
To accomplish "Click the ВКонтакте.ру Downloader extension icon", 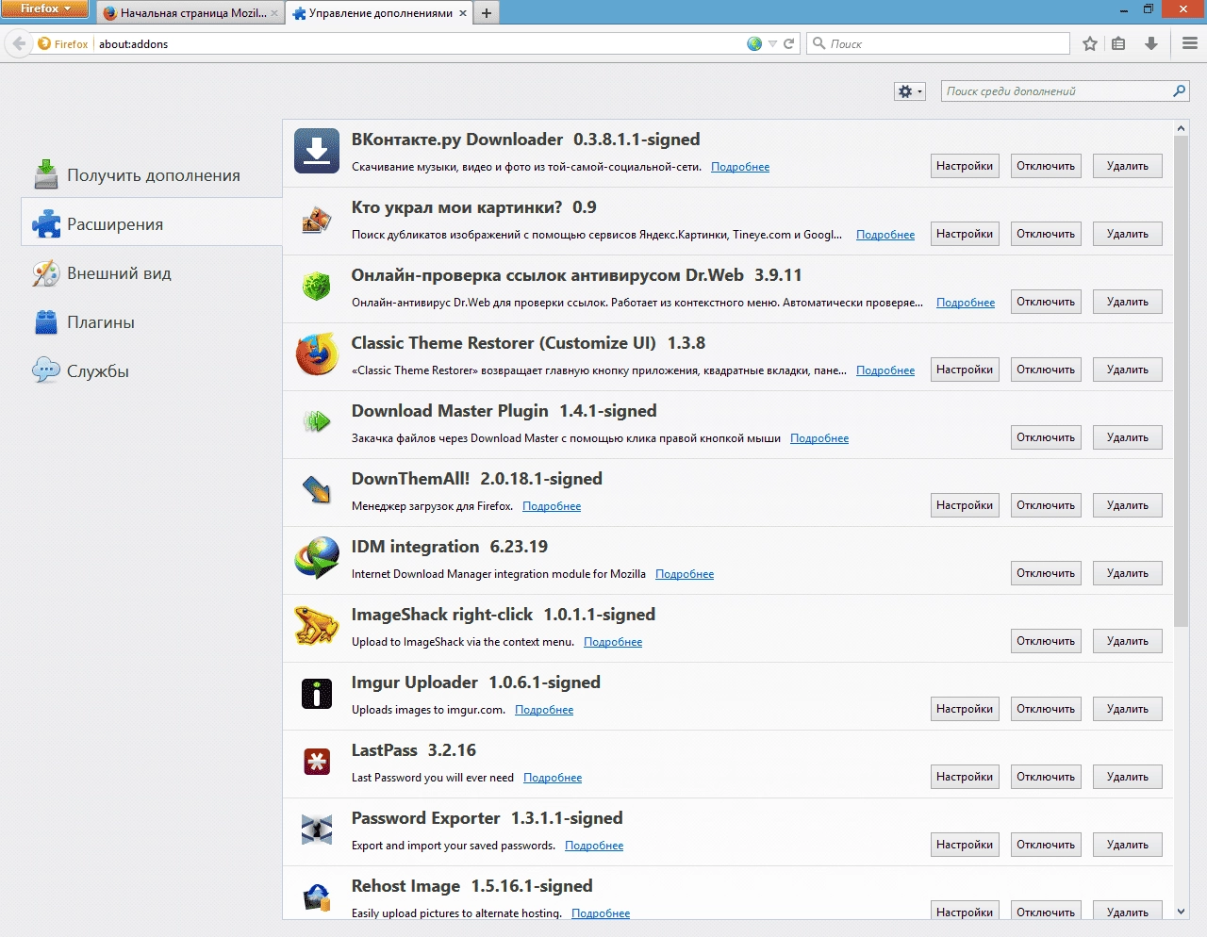I will coord(317,152).
